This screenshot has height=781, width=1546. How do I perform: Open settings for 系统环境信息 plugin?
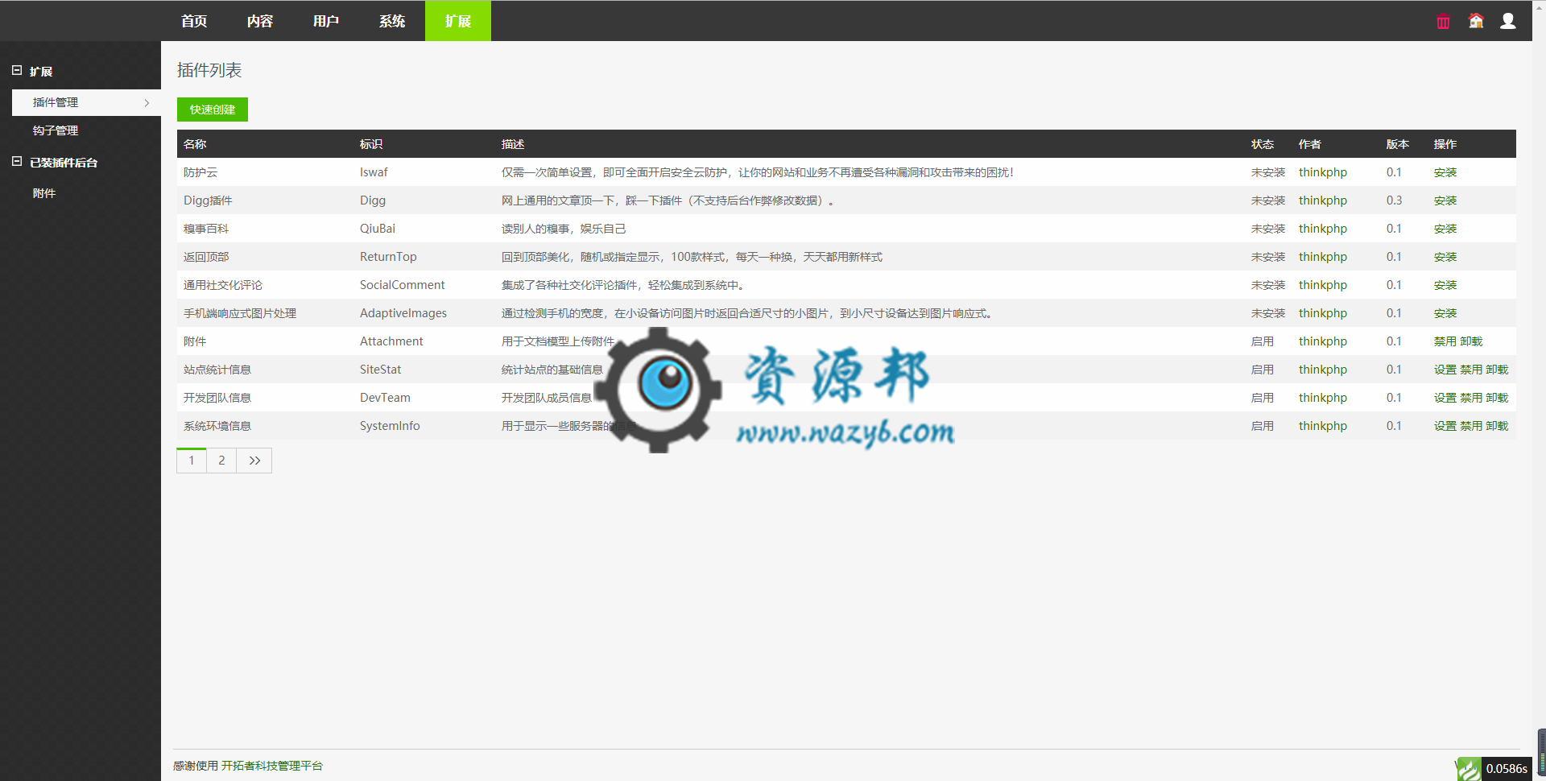tap(1445, 426)
